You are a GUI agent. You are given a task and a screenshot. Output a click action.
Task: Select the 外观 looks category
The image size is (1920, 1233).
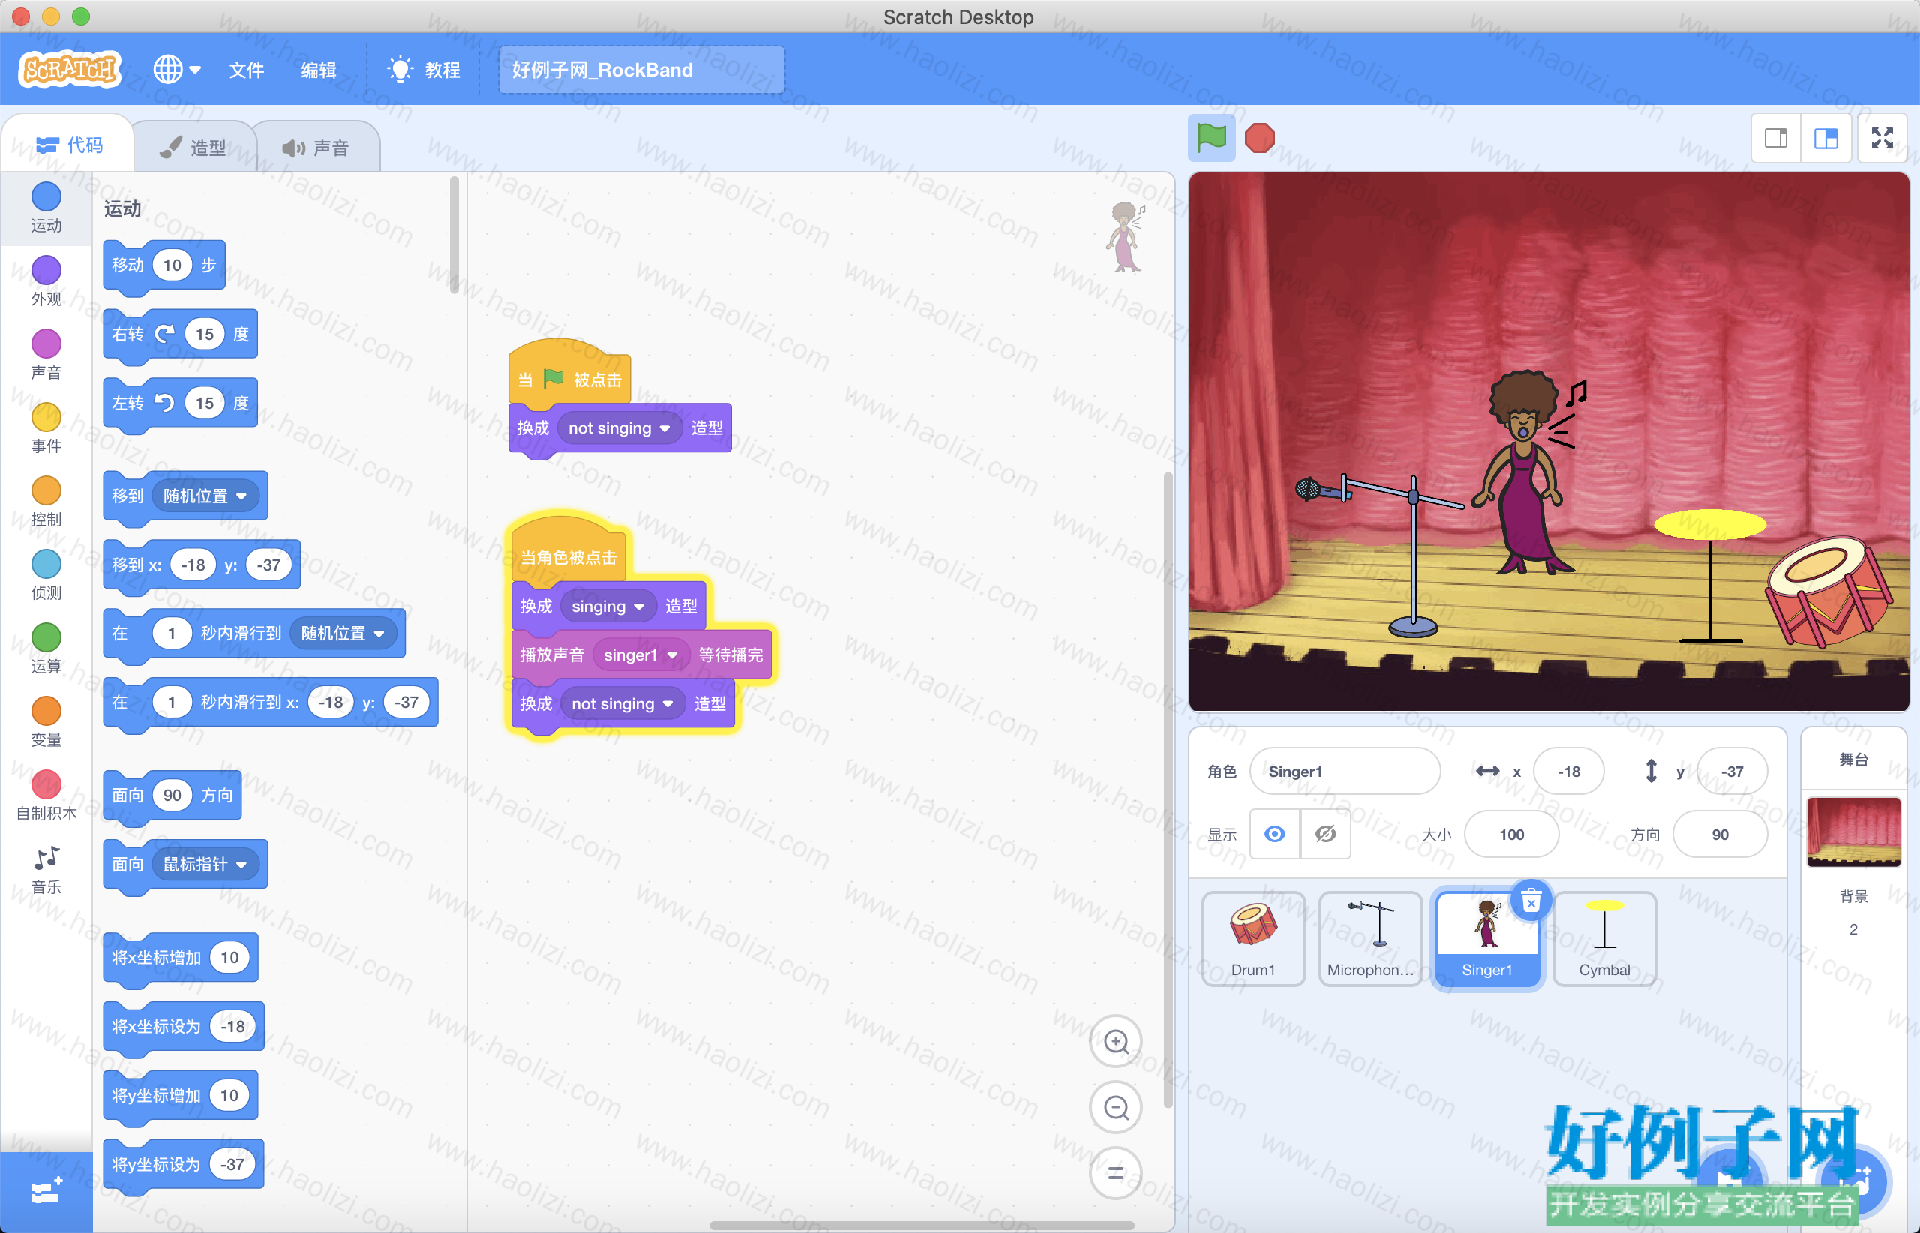[46, 281]
